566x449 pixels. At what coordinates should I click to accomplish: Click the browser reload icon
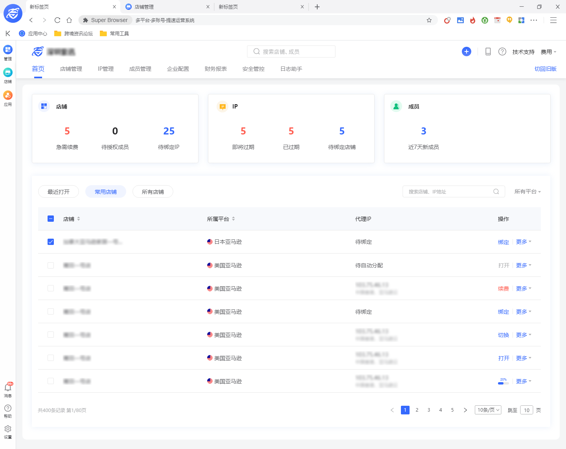click(x=57, y=20)
